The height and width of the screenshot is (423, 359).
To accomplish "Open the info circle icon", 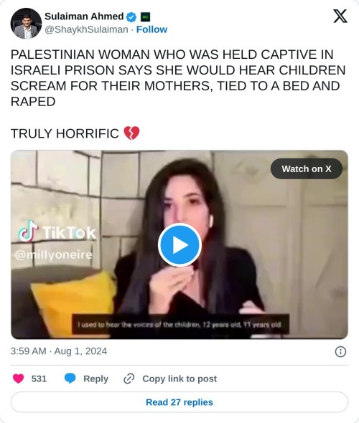I will click(x=340, y=352).
